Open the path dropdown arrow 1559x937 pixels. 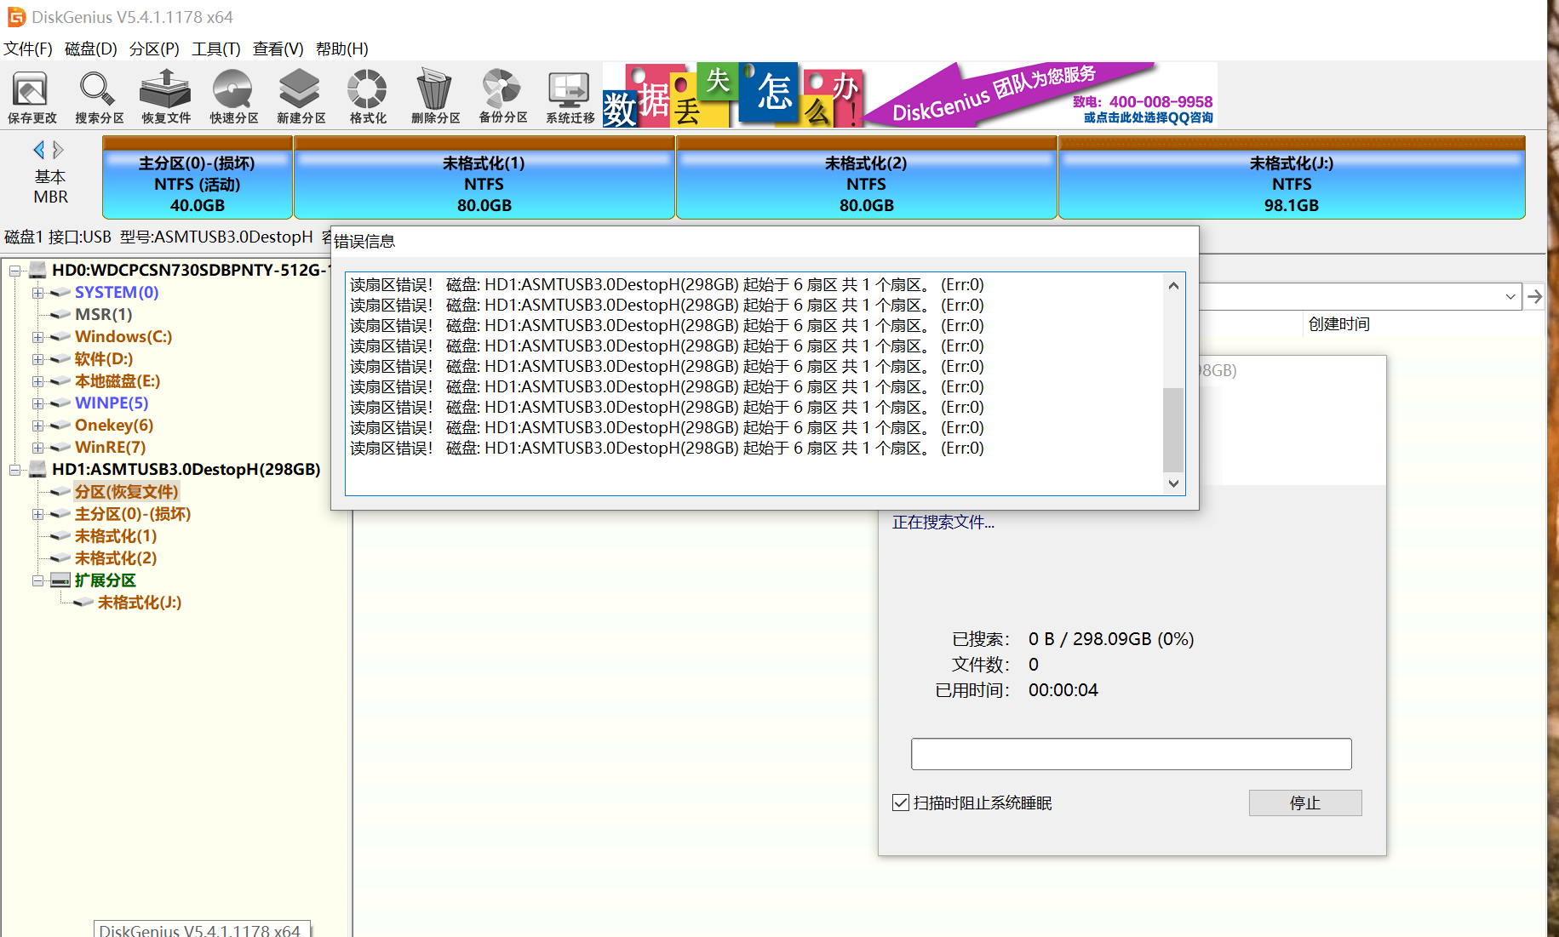point(1510,296)
